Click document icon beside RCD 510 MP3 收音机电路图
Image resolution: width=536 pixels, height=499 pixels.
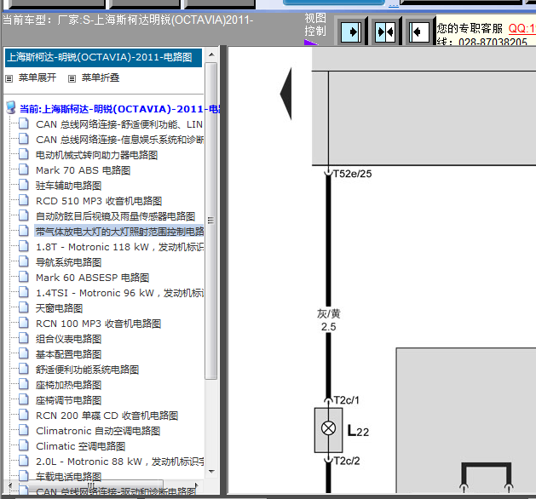pos(24,200)
